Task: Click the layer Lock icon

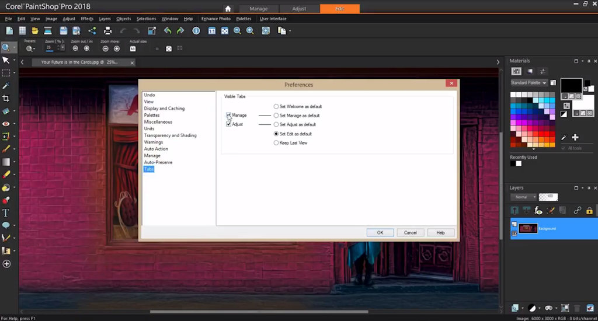Action: pos(590,211)
